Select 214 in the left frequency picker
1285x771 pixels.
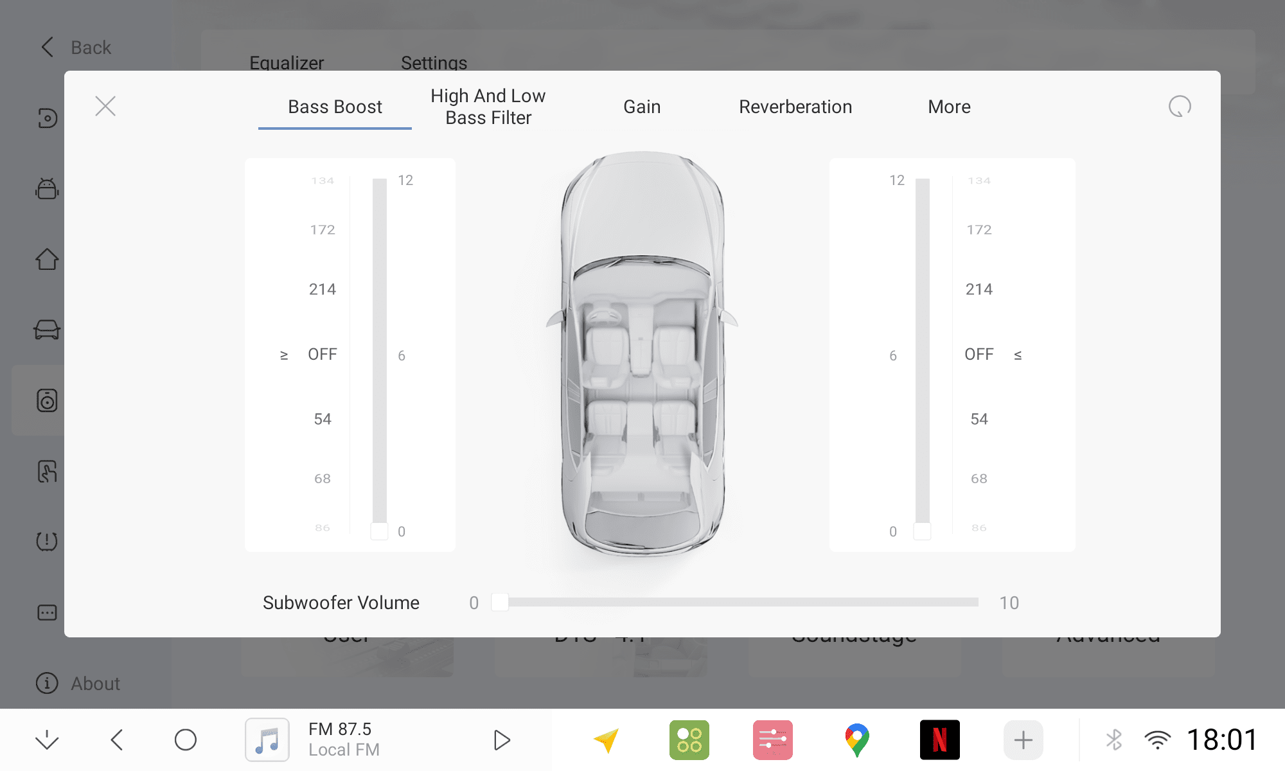[323, 289]
